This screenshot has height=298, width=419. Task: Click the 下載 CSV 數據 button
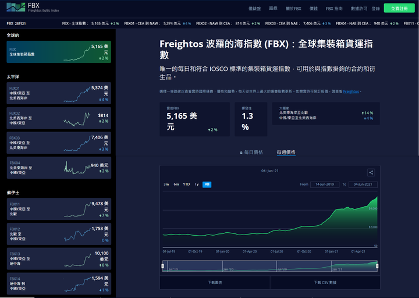pos(325,282)
